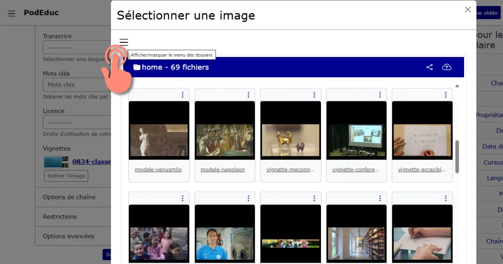Screen dimensions: 503x264
Task: Open options menu of the children photo card
Action: point(183,198)
